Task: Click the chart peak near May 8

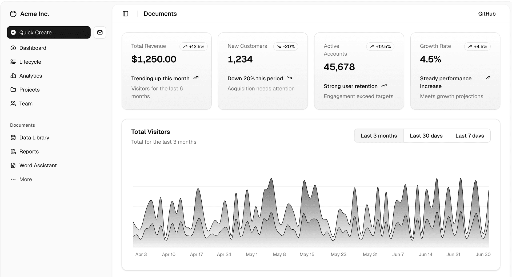Action: point(271,180)
